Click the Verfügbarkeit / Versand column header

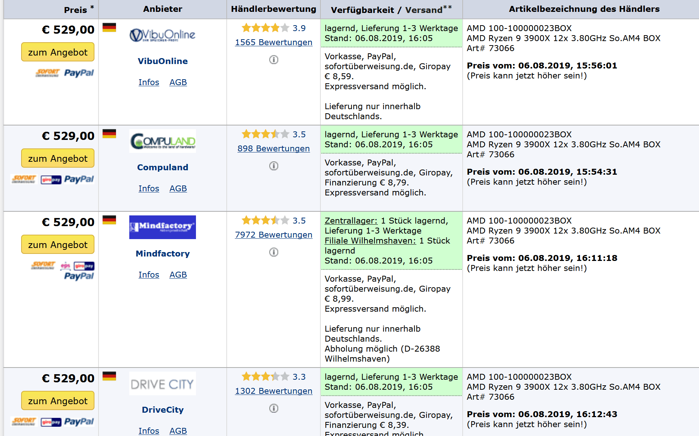[x=391, y=9]
